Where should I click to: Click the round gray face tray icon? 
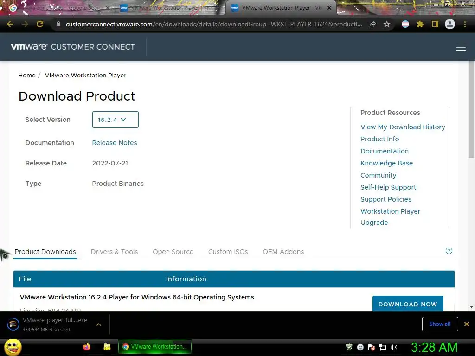click(360, 347)
